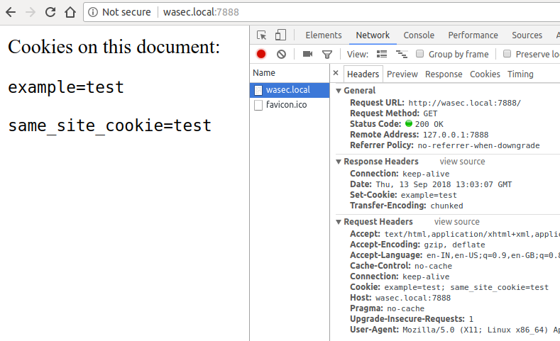560x341 pixels.
Task: Enable Group by frame checkbox
Action: (420, 54)
